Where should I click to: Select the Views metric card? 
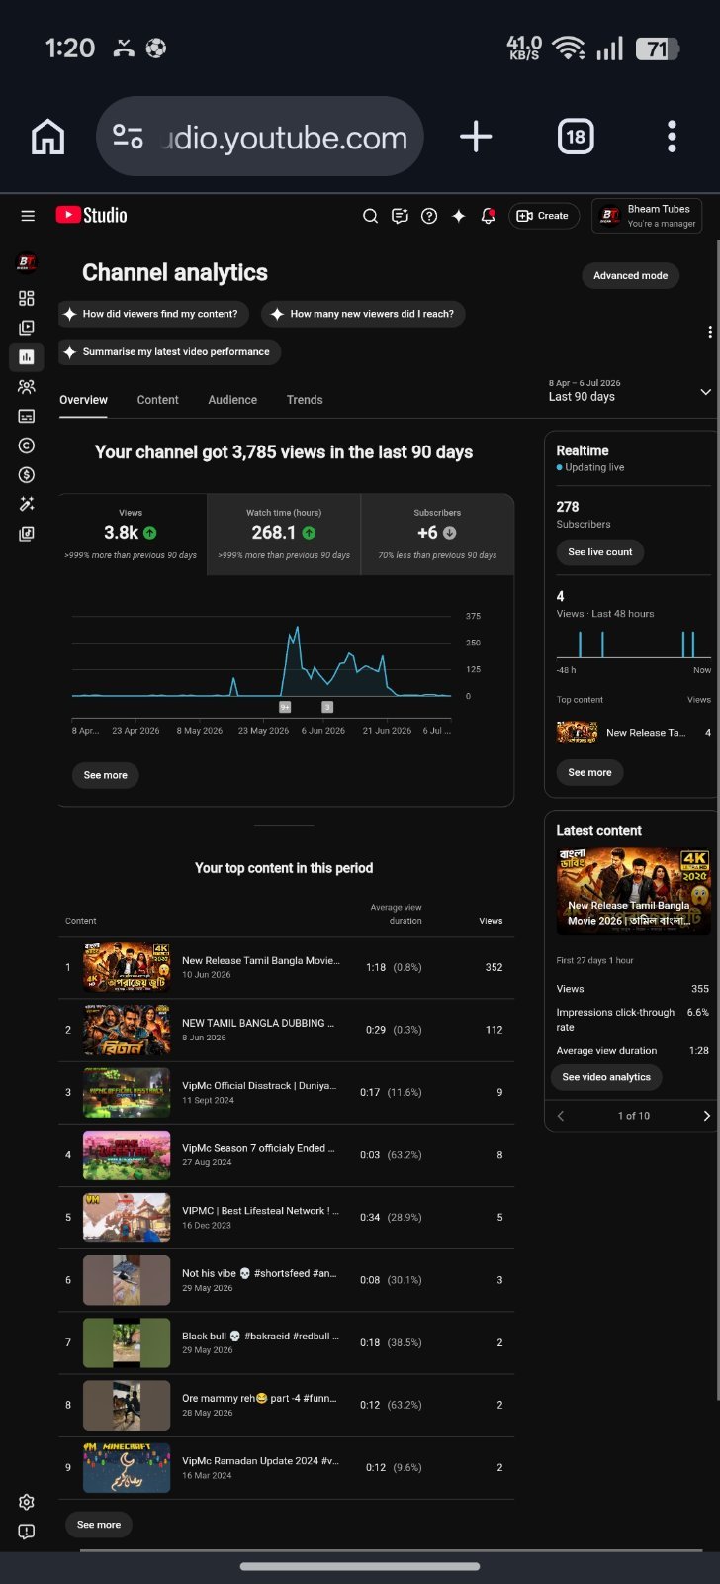click(132, 534)
